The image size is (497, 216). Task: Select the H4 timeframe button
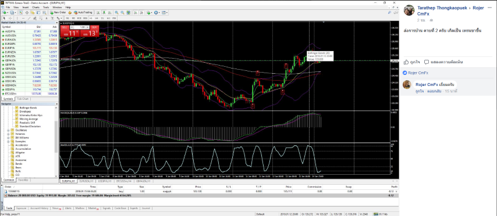coord(97,18)
